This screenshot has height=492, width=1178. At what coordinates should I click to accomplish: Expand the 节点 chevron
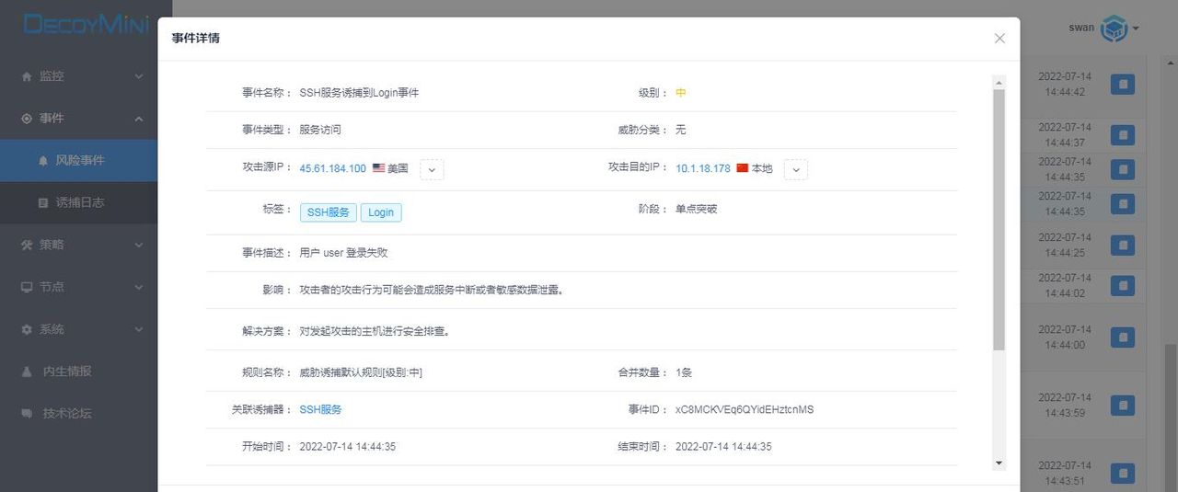pos(139,287)
